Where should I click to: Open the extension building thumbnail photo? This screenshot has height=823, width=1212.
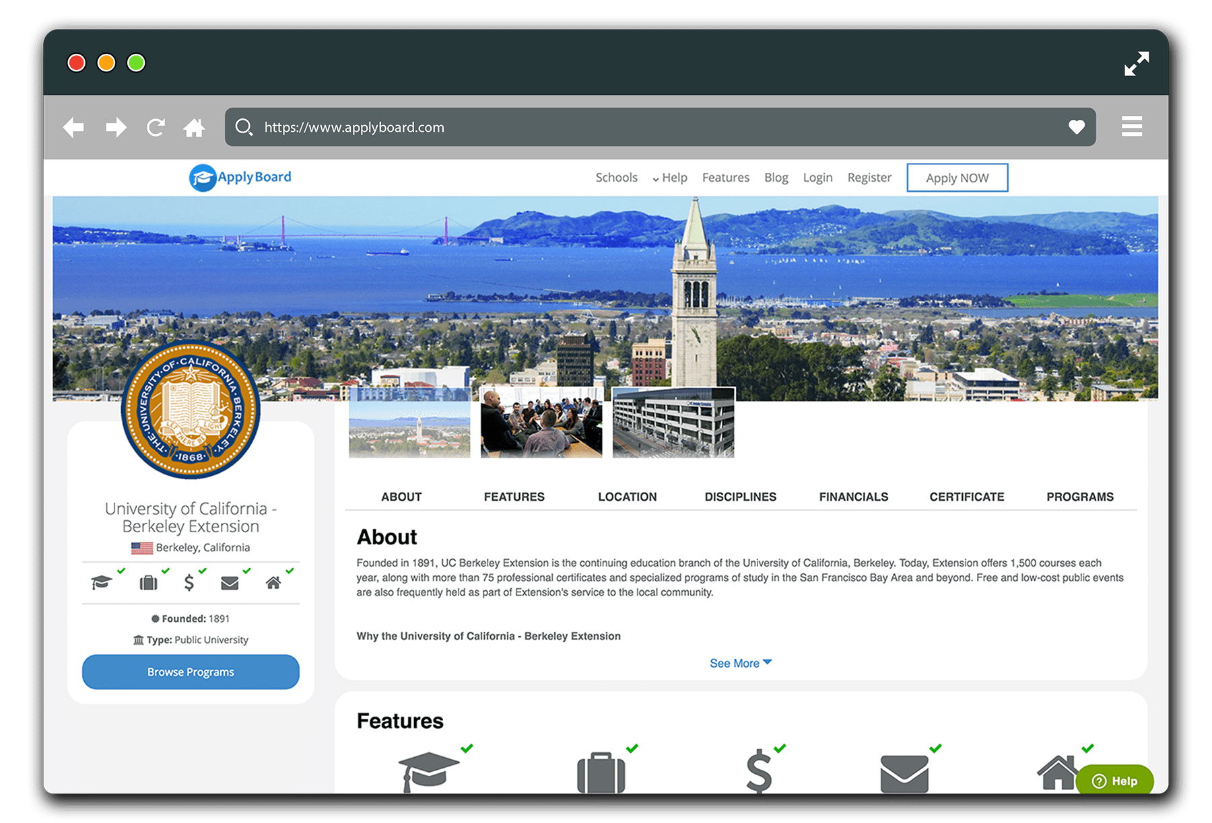point(673,423)
